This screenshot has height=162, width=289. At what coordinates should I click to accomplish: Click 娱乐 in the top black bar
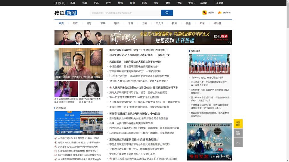coord(180,3)
